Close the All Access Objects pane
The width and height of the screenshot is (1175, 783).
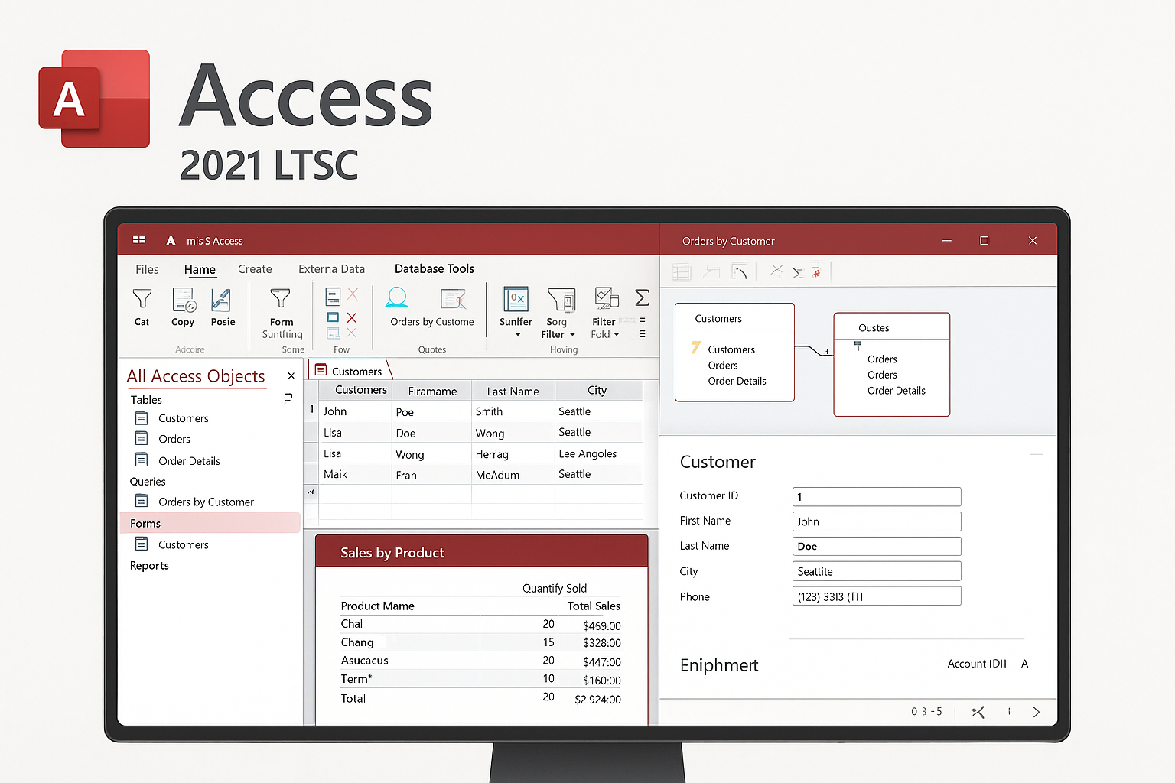click(291, 375)
